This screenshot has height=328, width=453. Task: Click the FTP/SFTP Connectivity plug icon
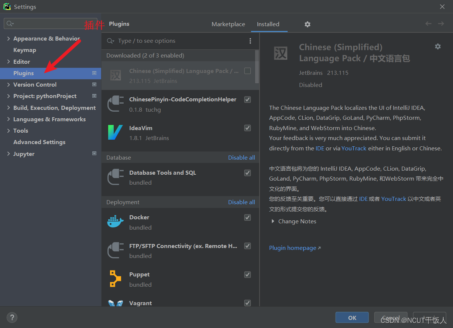tap(116, 250)
